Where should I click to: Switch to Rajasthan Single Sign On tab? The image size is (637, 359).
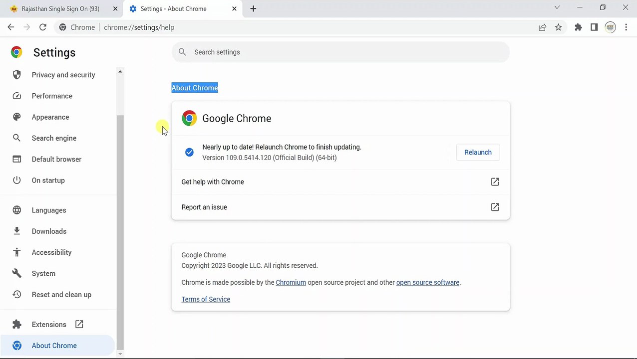[60, 8]
